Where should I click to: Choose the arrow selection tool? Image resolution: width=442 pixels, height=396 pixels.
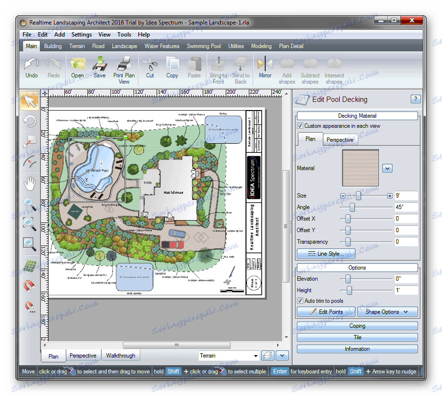pos(30,101)
